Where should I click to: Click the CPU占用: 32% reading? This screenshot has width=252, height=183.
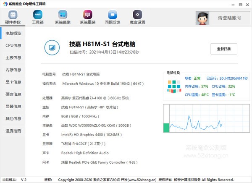pyautogui.click(x=223, y=86)
